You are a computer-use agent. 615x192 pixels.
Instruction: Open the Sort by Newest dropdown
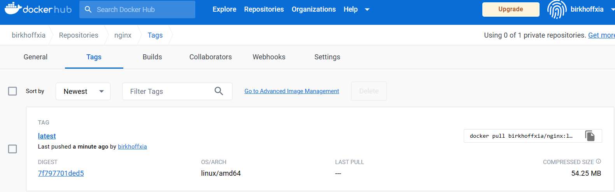[x=83, y=92]
